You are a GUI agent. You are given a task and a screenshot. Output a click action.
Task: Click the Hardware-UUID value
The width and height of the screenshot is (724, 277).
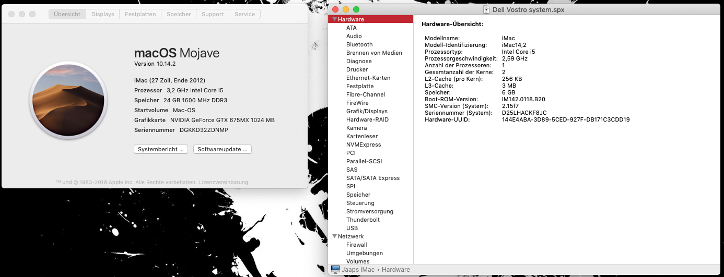(566, 119)
